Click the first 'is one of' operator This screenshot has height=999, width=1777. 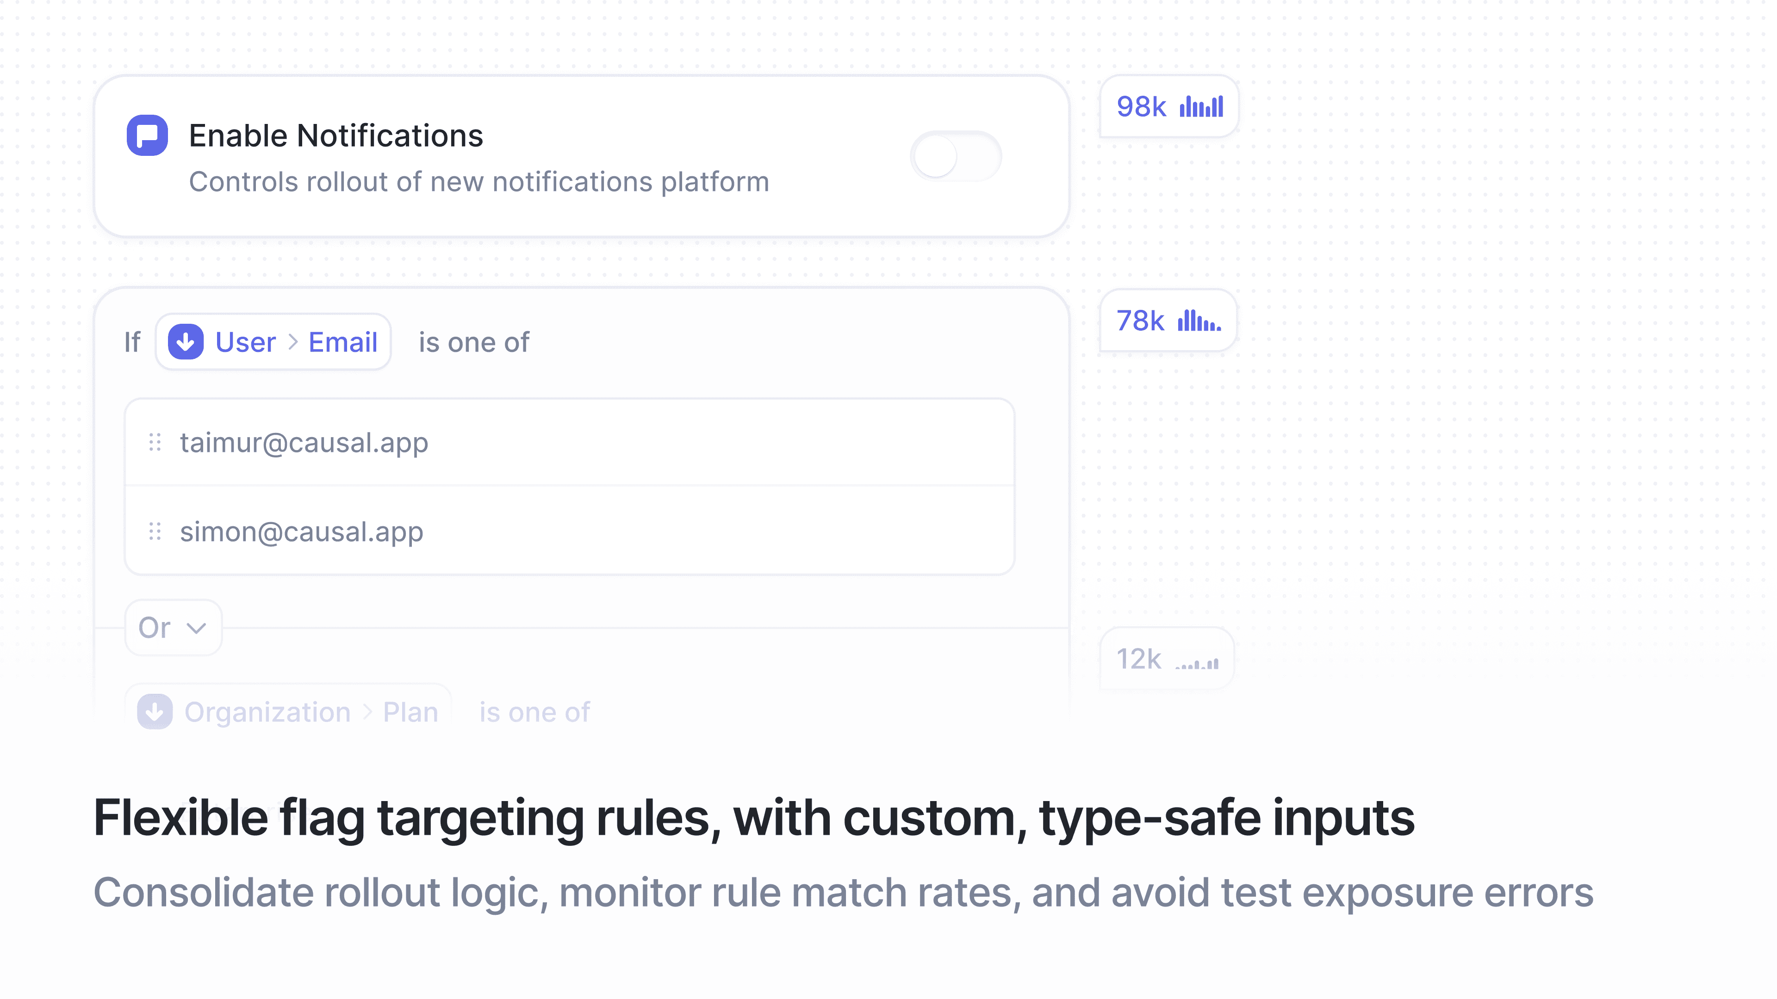tap(474, 342)
